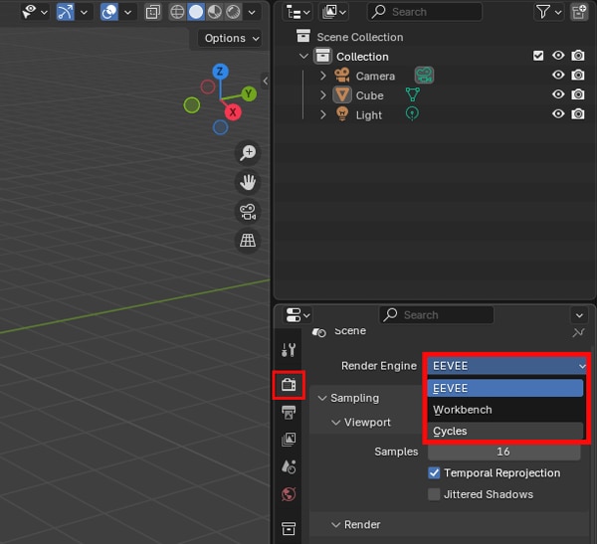Hide the Cube in viewport
Screen dimensions: 597x544
pos(558,95)
